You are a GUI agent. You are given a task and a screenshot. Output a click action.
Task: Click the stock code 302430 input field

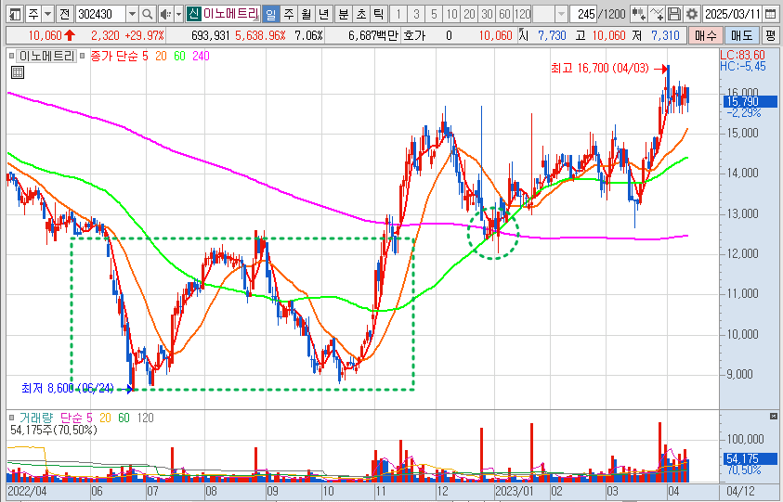point(101,14)
